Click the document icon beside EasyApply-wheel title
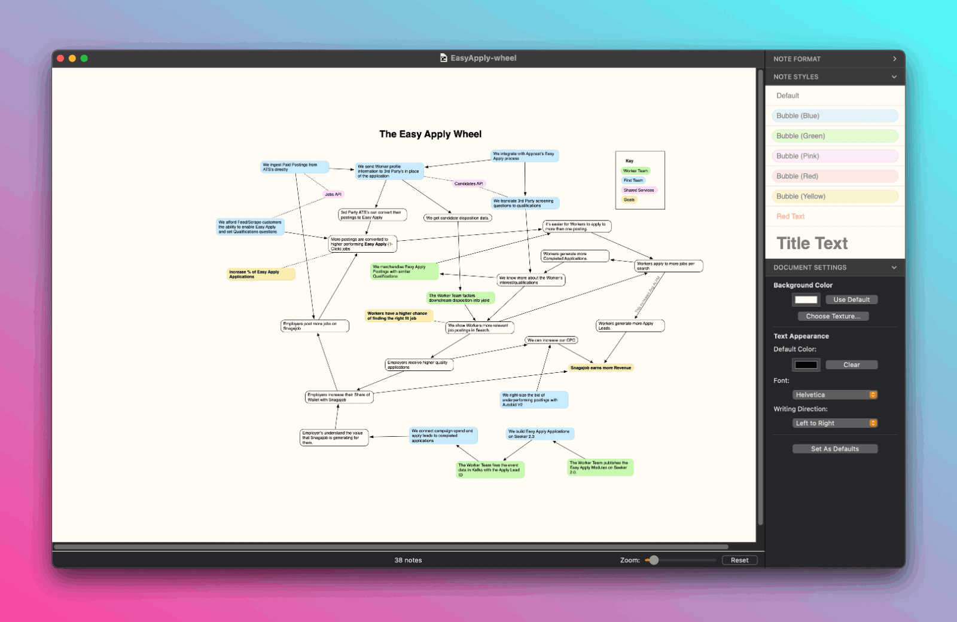This screenshot has width=957, height=622. click(x=443, y=58)
